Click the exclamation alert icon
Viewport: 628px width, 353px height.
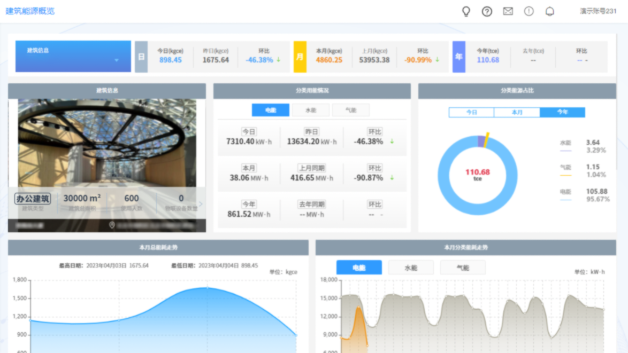(x=529, y=11)
